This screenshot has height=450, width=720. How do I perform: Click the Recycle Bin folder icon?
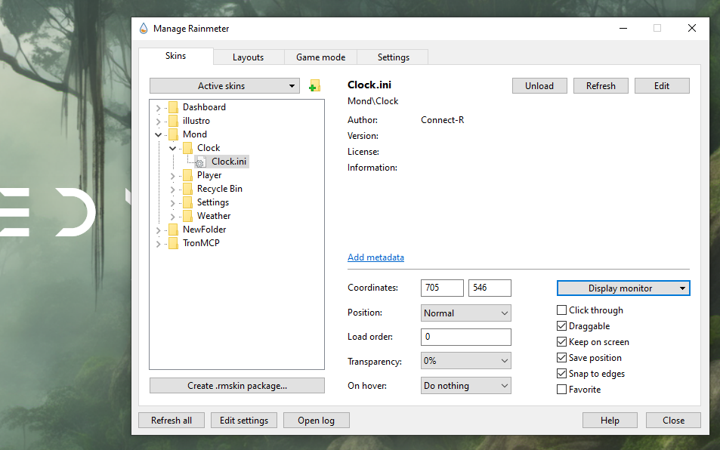[x=187, y=189]
